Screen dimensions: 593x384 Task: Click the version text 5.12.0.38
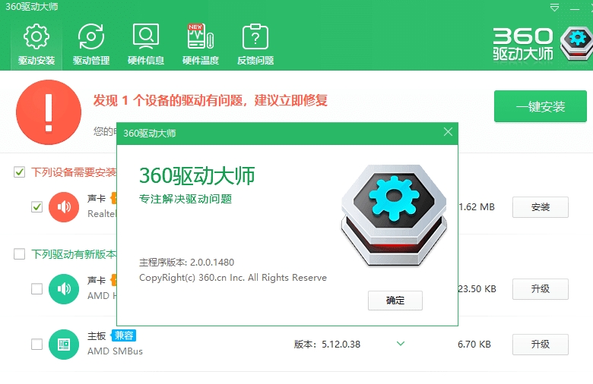point(341,345)
